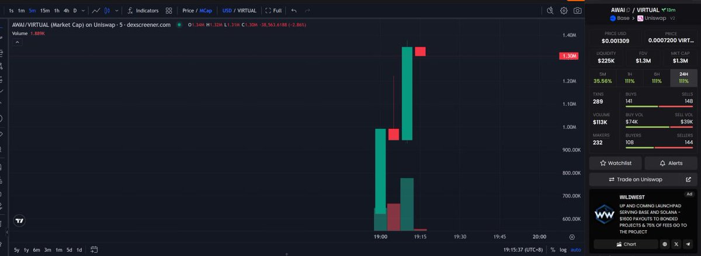Select the D daily interval
The image size is (701, 256).
click(x=75, y=11)
